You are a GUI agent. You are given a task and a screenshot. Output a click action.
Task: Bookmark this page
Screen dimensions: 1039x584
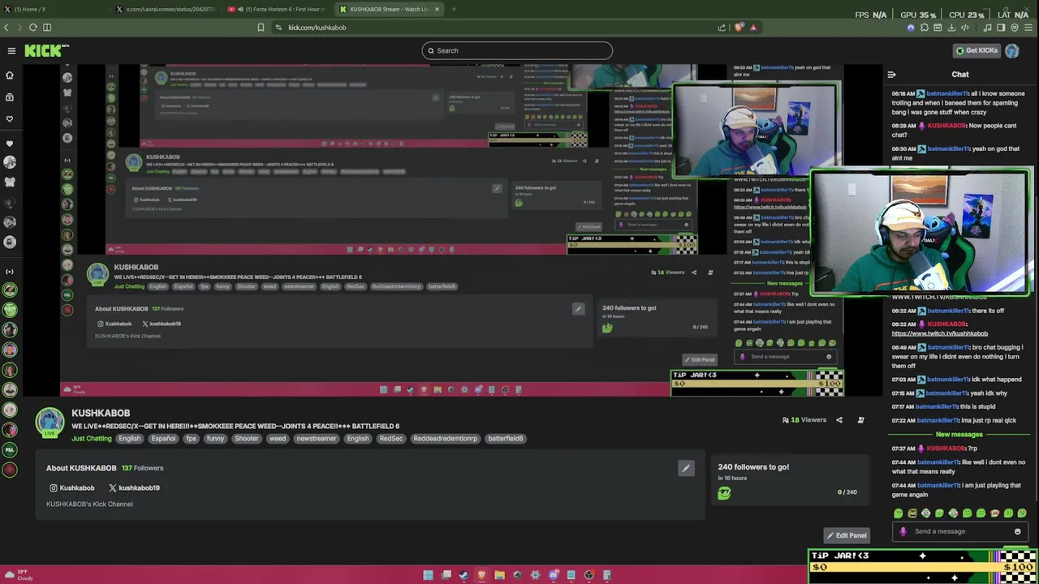[x=261, y=28]
